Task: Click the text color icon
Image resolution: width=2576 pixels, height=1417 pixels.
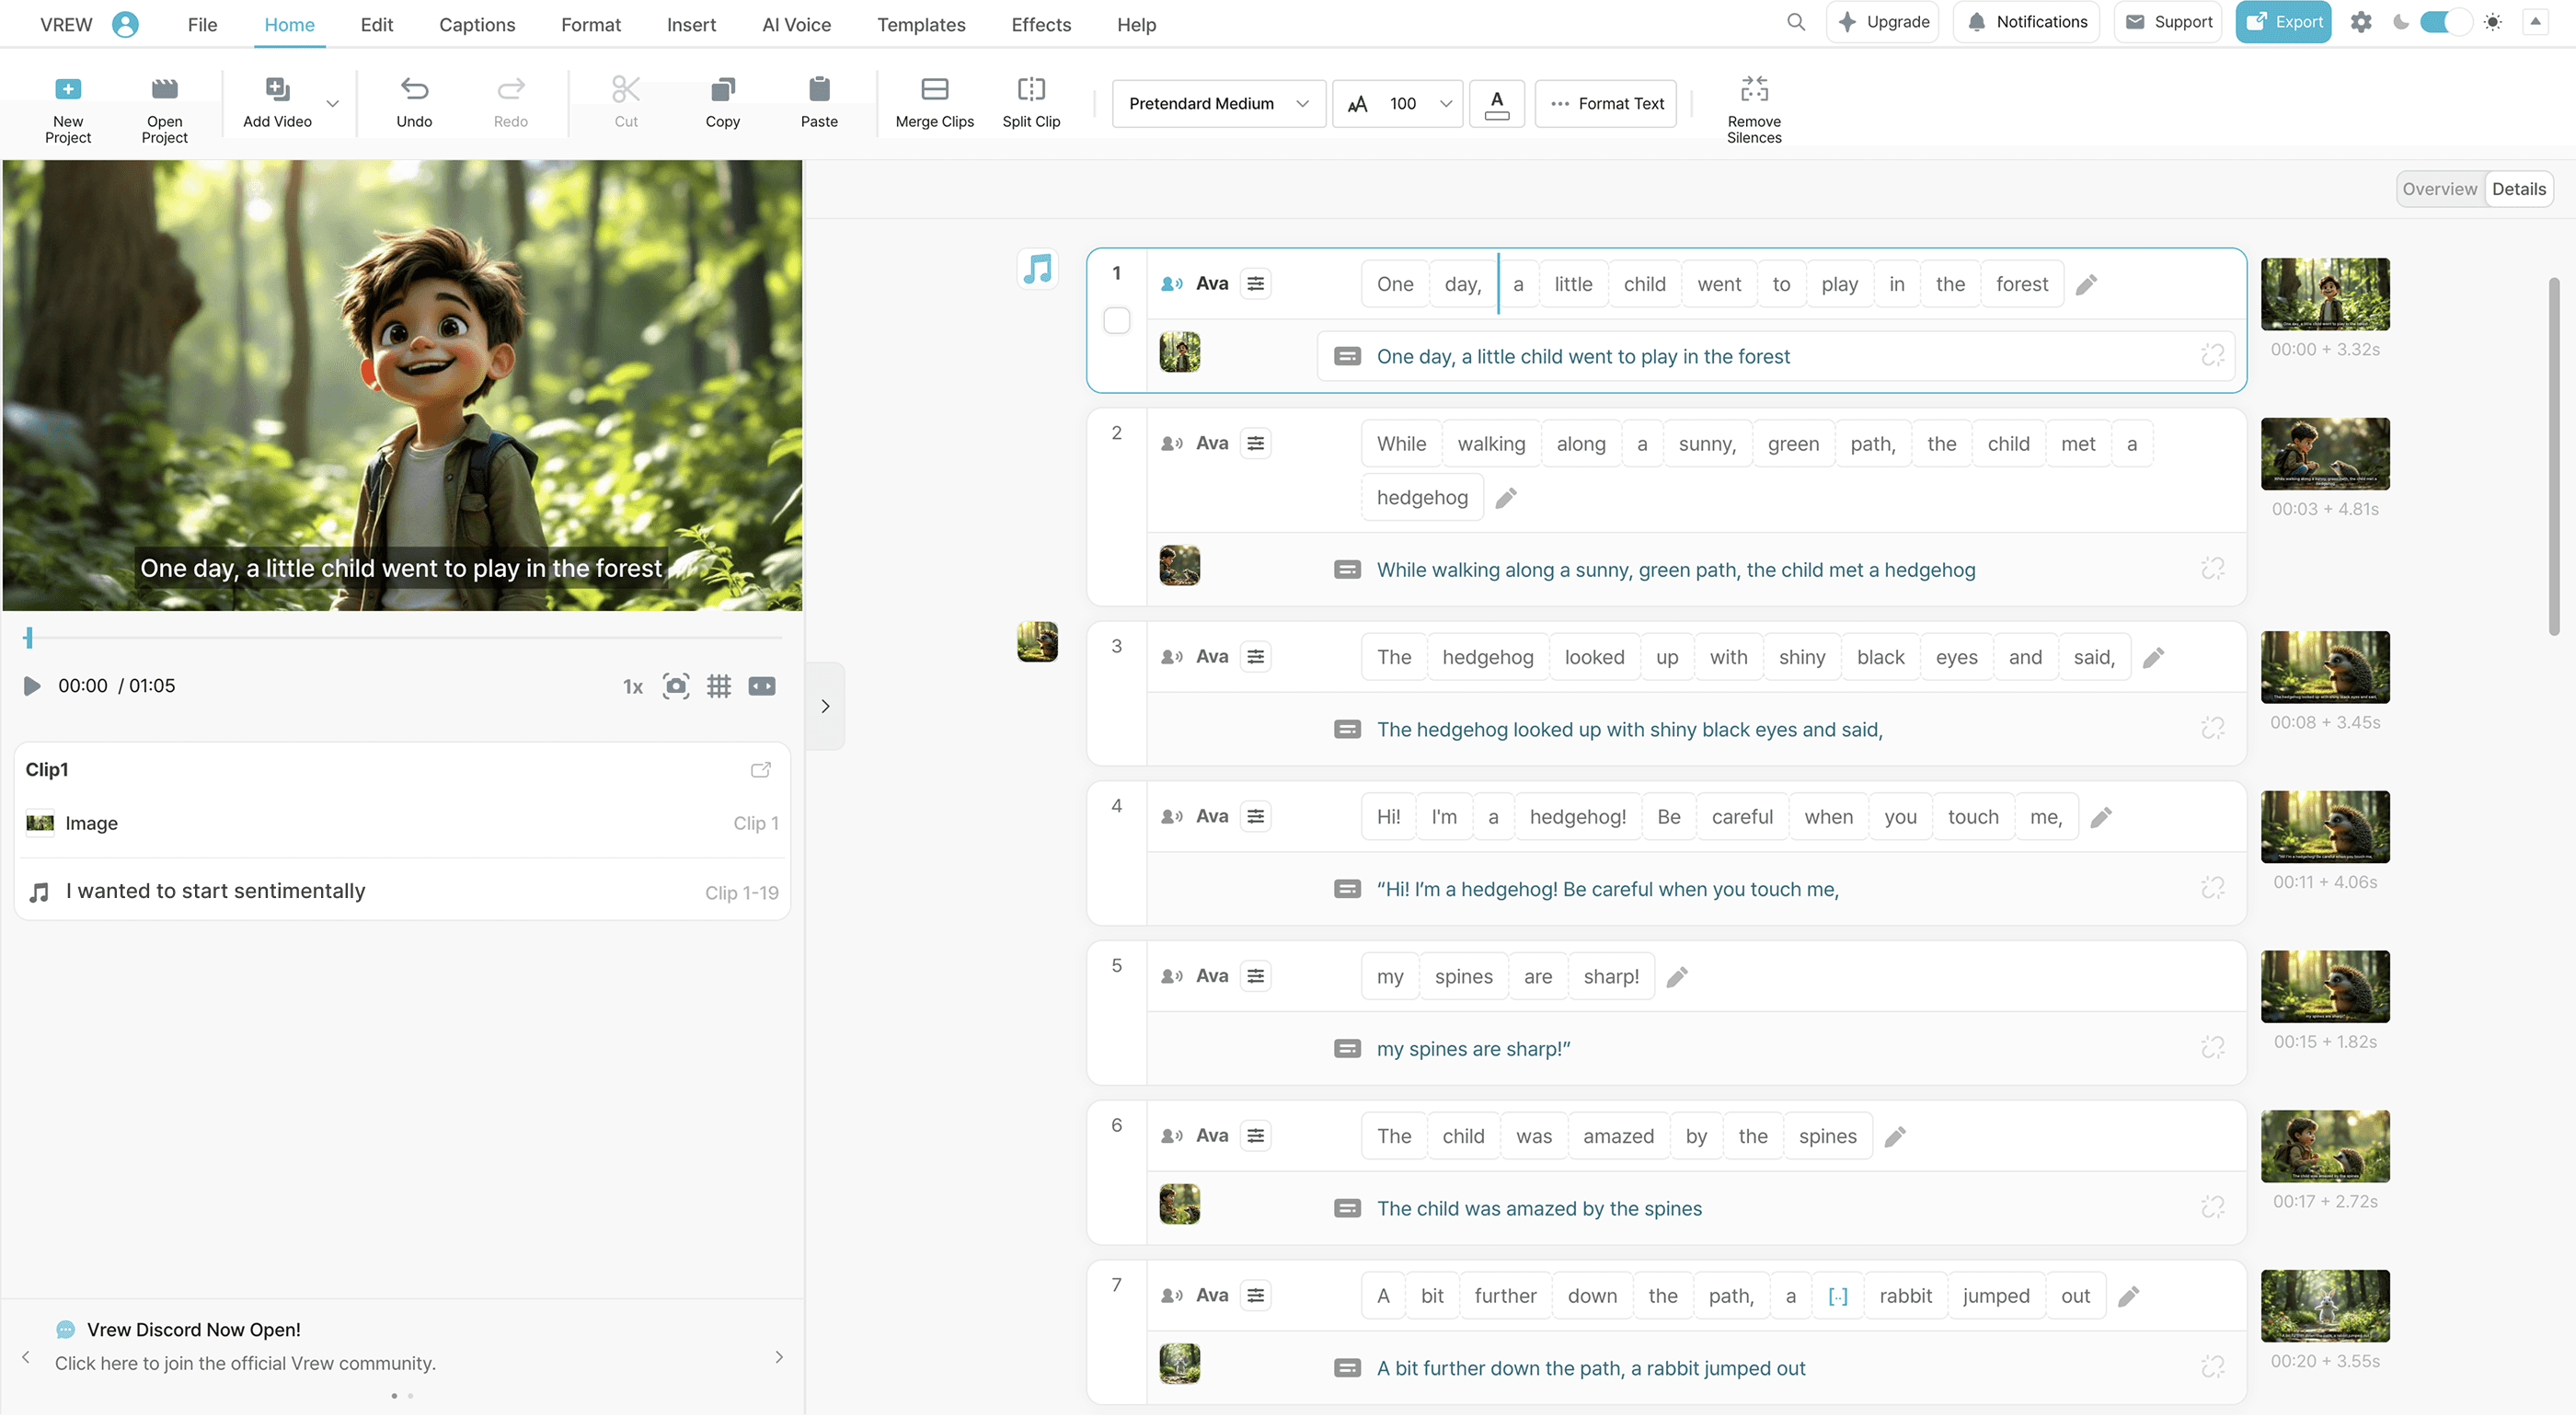Action: coord(1496,103)
